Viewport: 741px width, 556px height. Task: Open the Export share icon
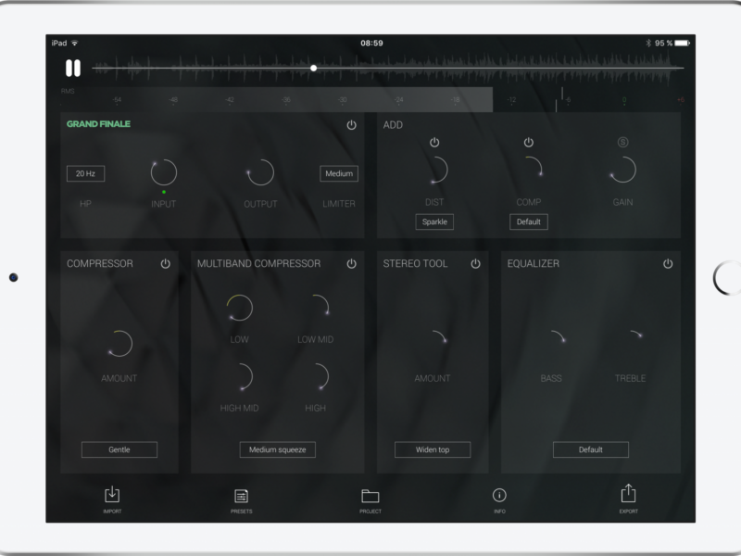point(628,493)
